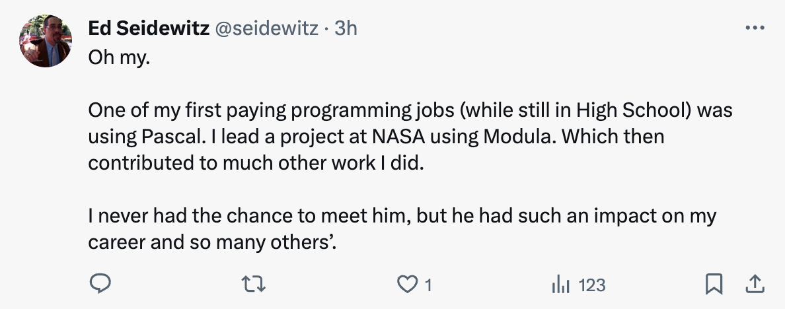The width and height of the screenshot is (785, 309).
Task: Reply to Ed Seidewitz's tweet
Action: point(99,285)
